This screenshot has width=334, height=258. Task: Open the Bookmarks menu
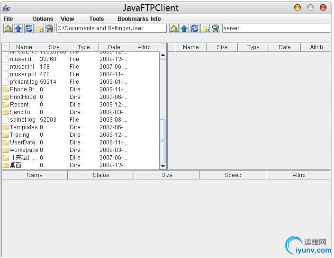[x=133, y=19]
